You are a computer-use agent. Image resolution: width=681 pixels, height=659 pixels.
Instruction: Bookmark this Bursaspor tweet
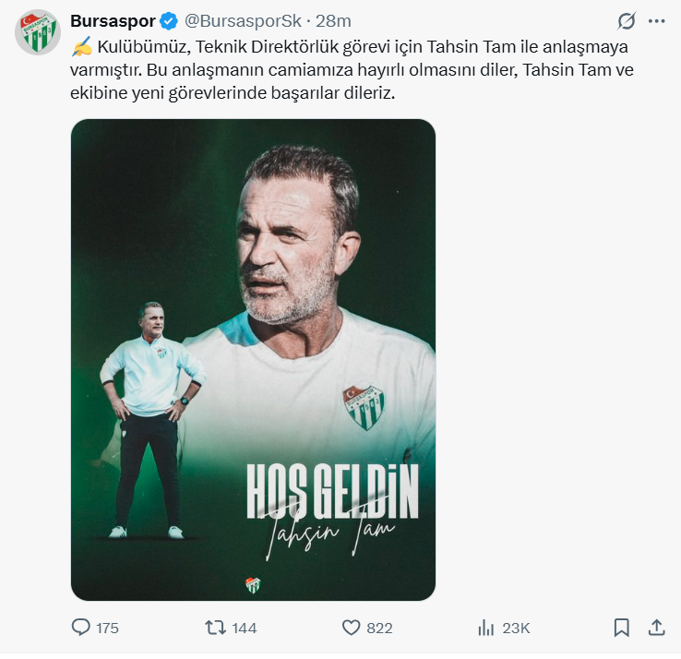pyautogui.click(x=622, y=628)
